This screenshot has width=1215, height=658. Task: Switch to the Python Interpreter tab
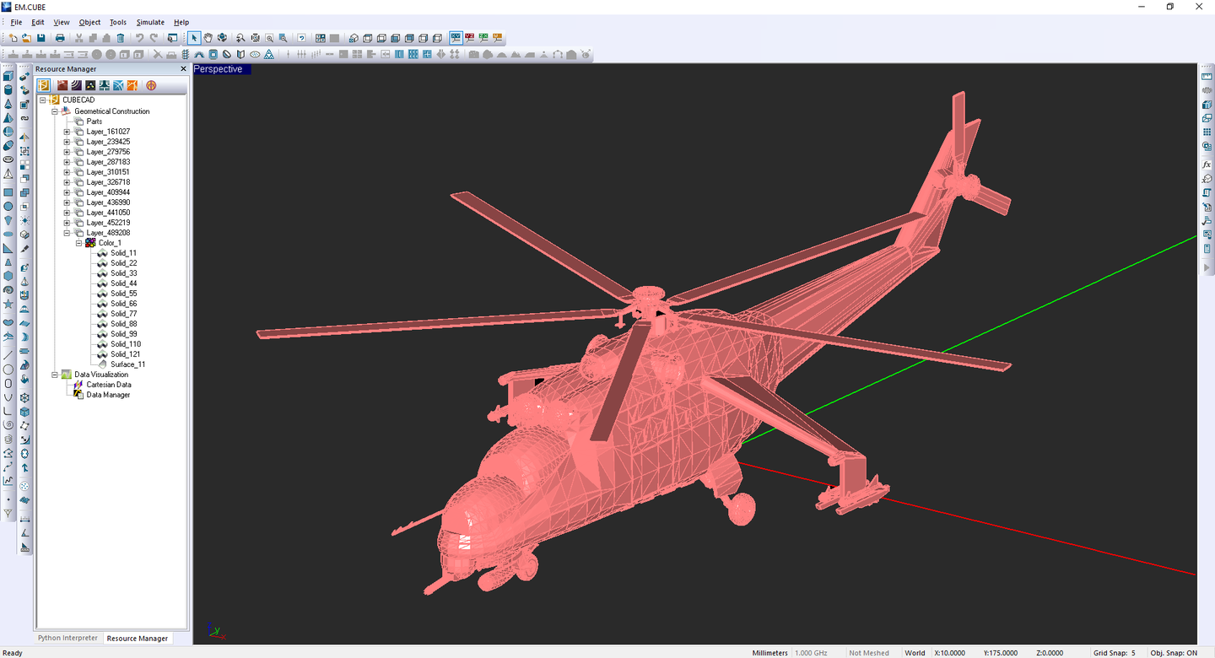coord(67,639)
